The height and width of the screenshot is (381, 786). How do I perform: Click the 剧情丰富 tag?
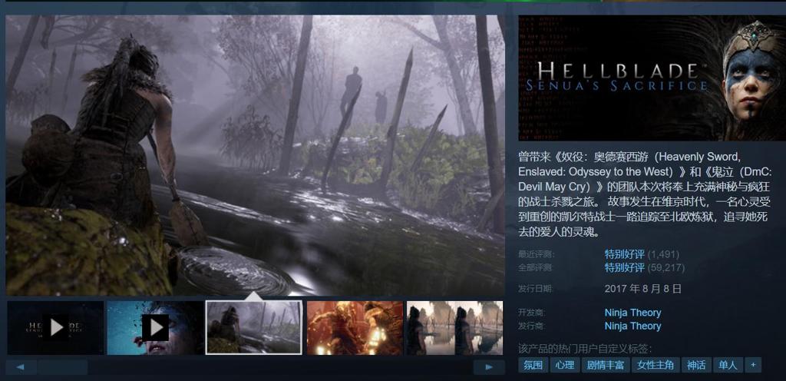(606, 365)
